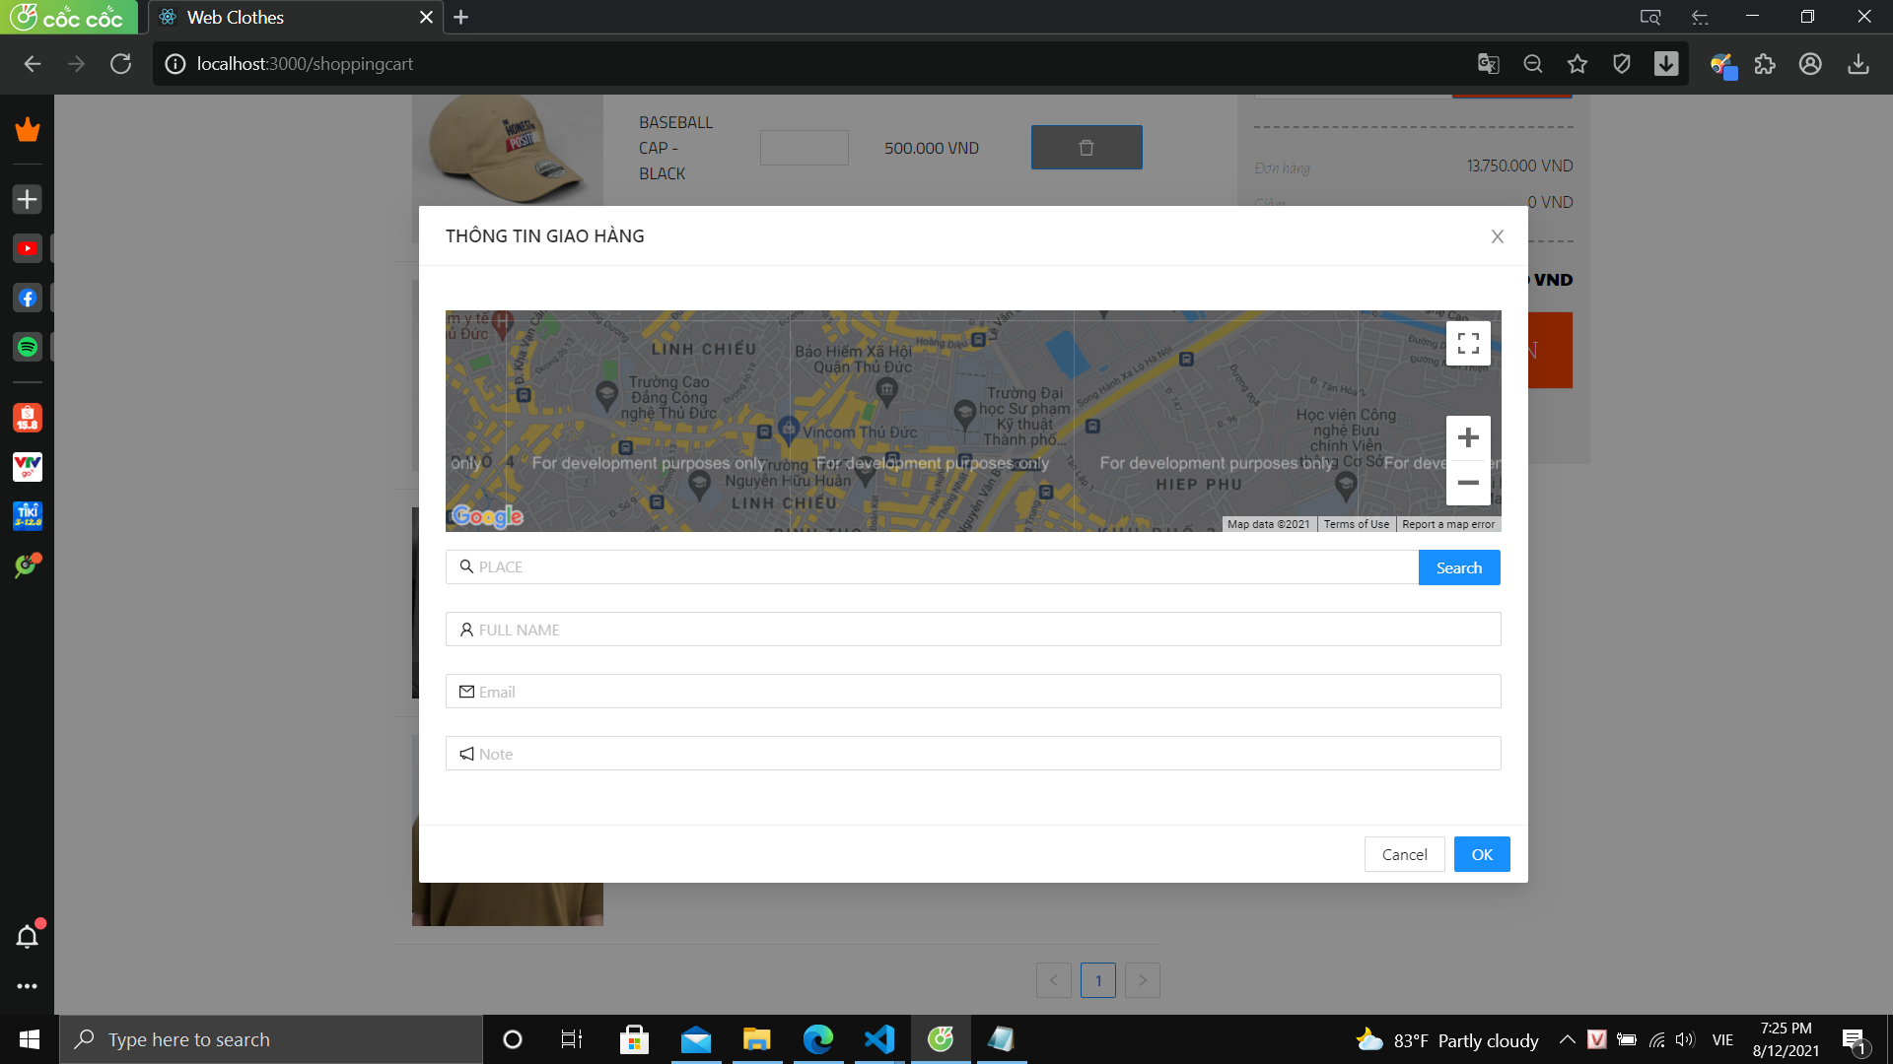Delete Baseball Cap item with trash button
The image size is (1893, 1064).
(x=1087, y=148)
